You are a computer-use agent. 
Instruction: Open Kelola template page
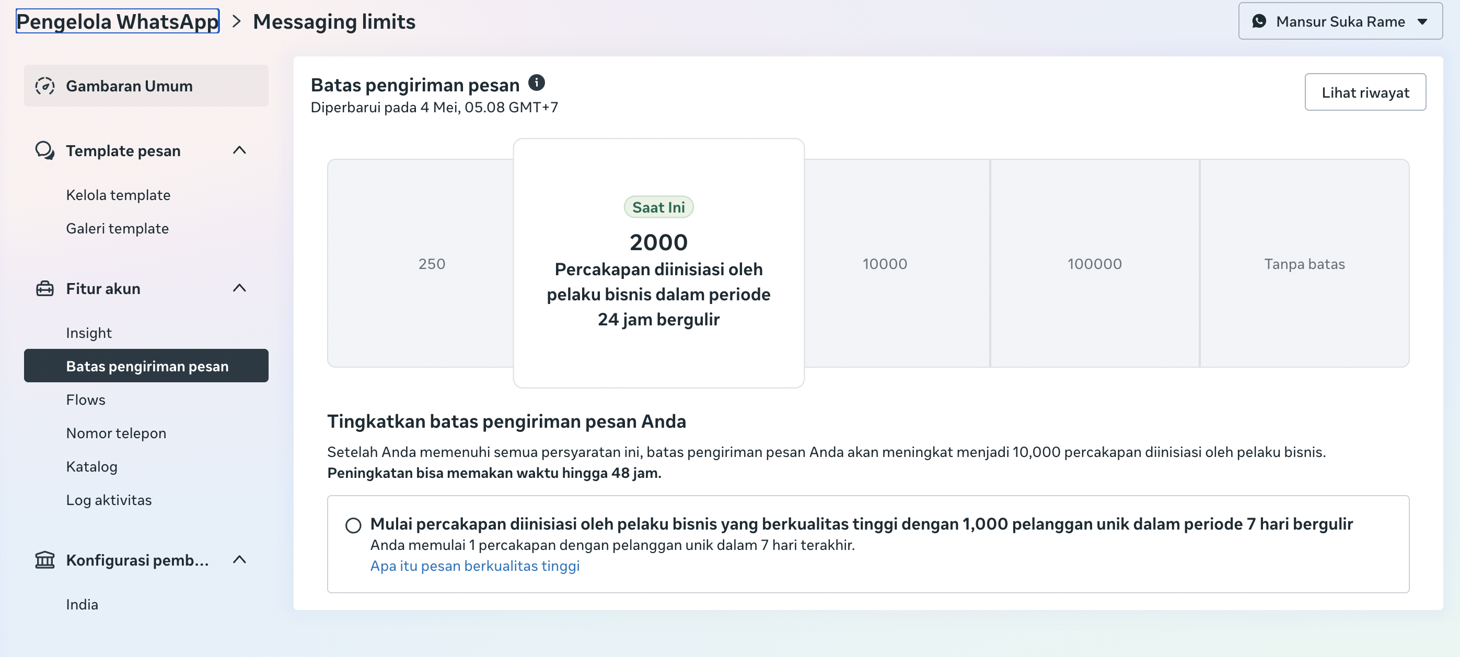pyautogui.click(x=118, y=195)
